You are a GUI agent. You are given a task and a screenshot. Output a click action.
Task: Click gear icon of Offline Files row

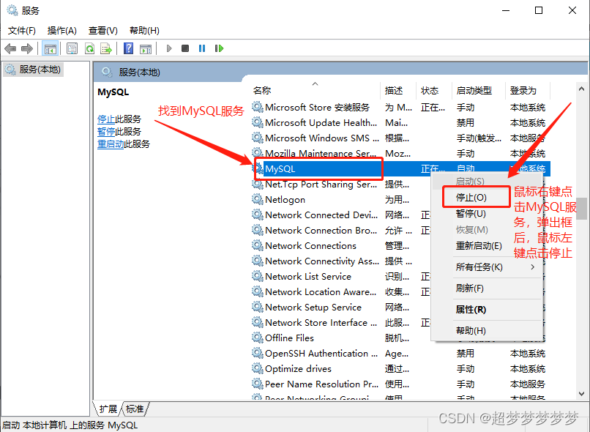[258, 338]
